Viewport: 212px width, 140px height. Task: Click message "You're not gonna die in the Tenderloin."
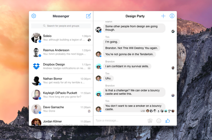[x=129, y=54]
